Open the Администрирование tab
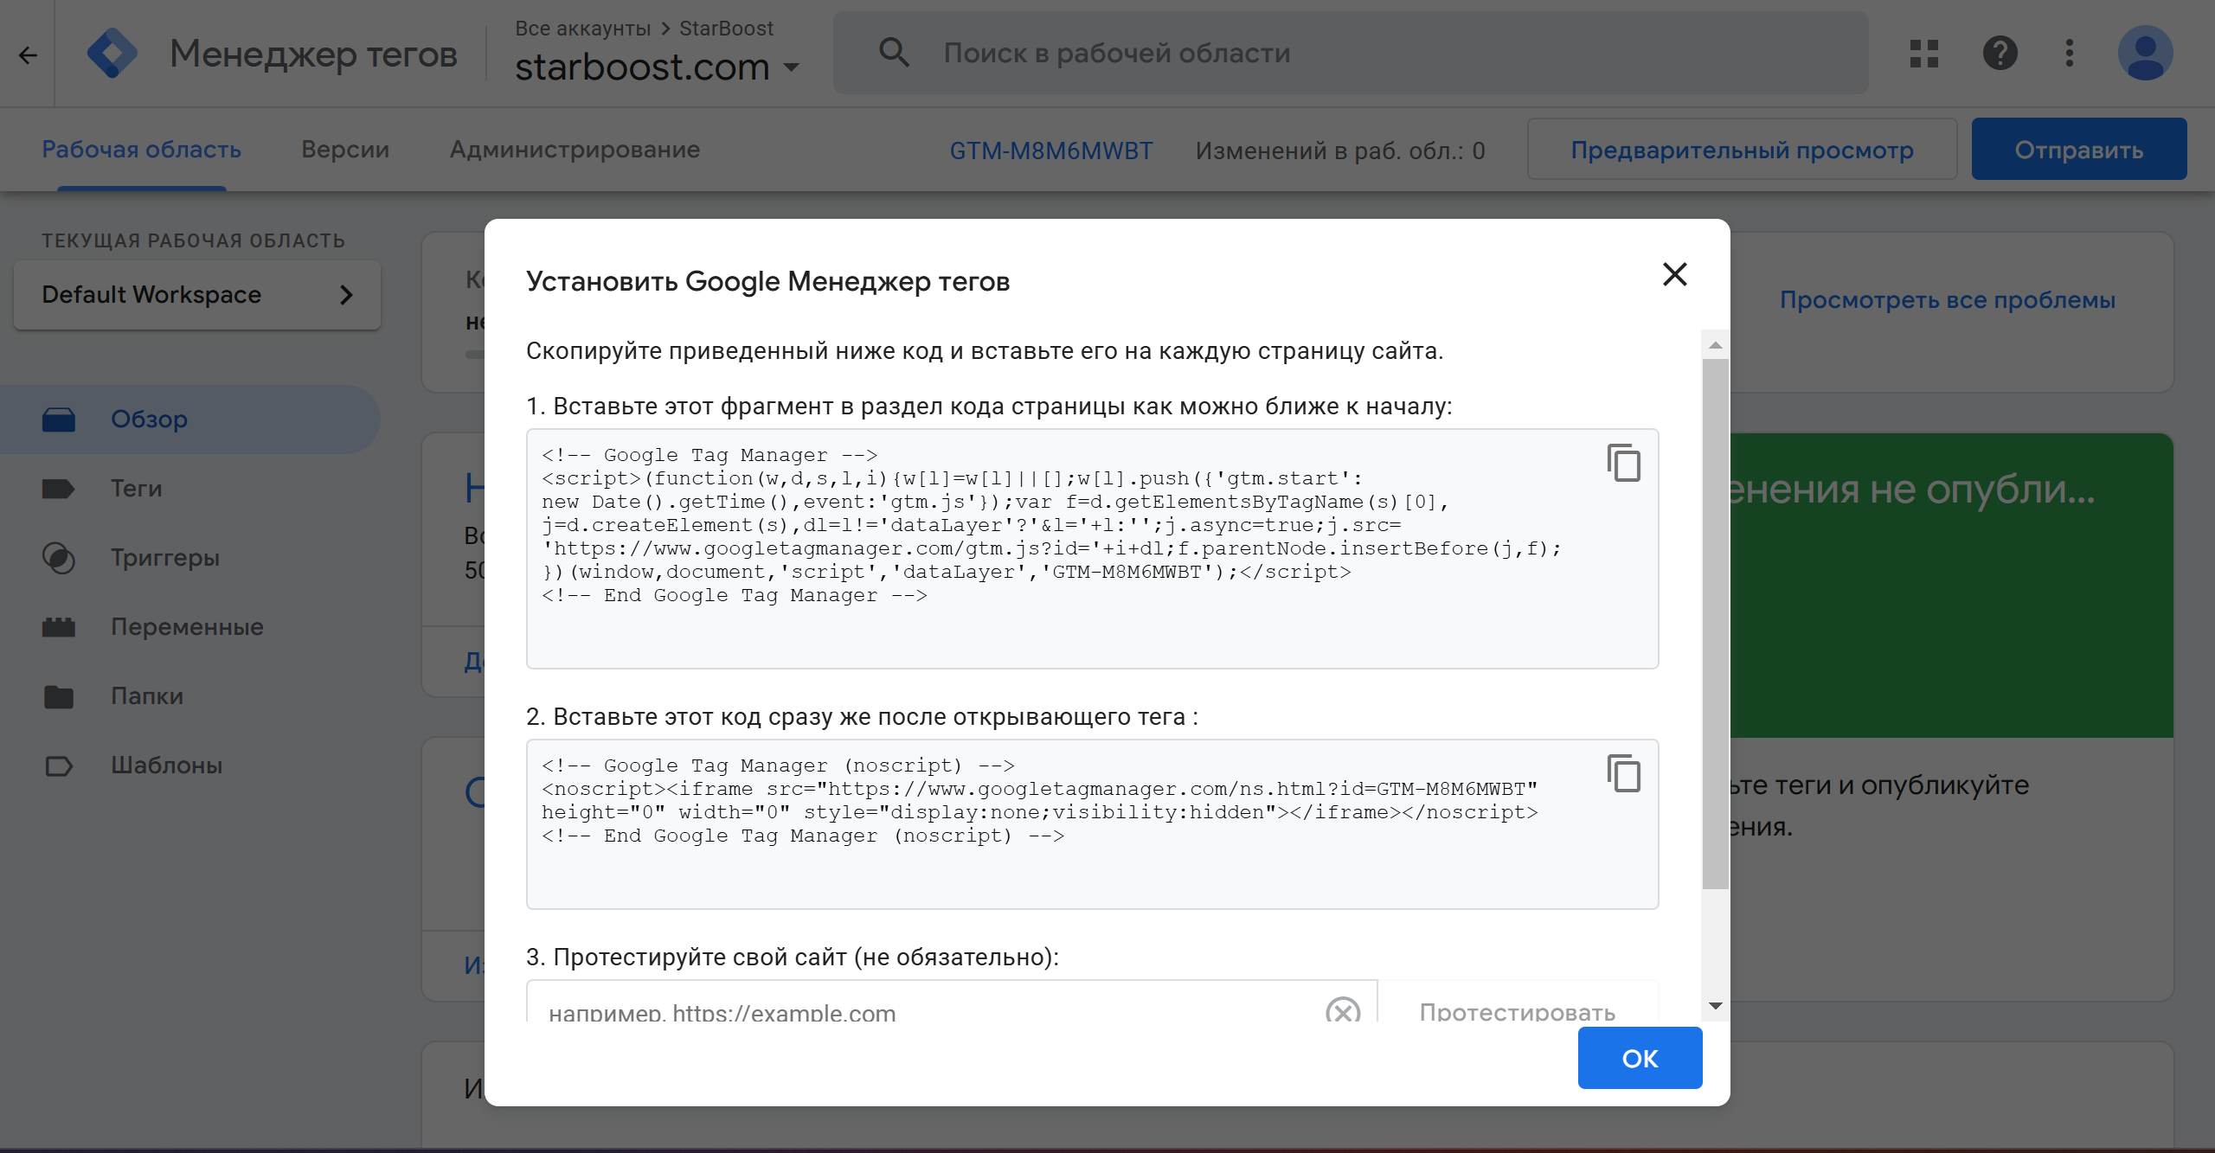This screenshot has width=2215, height=1153. click(575, 150)
